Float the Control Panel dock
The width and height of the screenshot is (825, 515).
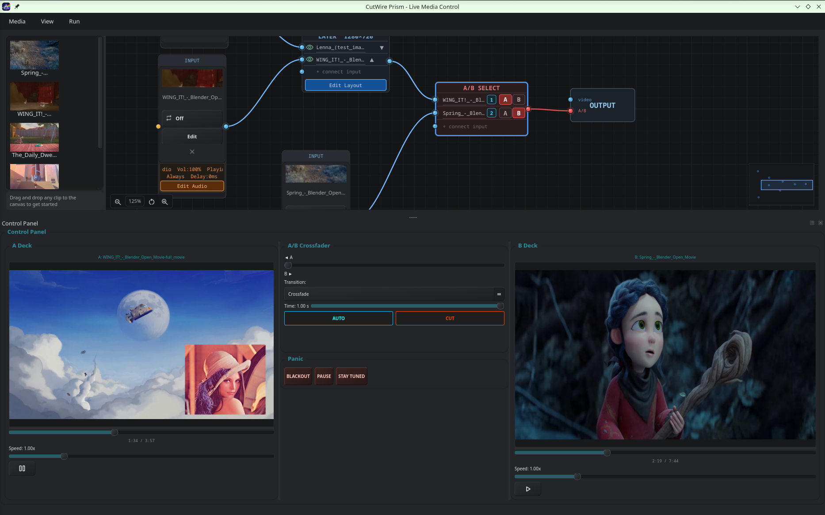tap(812, 223)
